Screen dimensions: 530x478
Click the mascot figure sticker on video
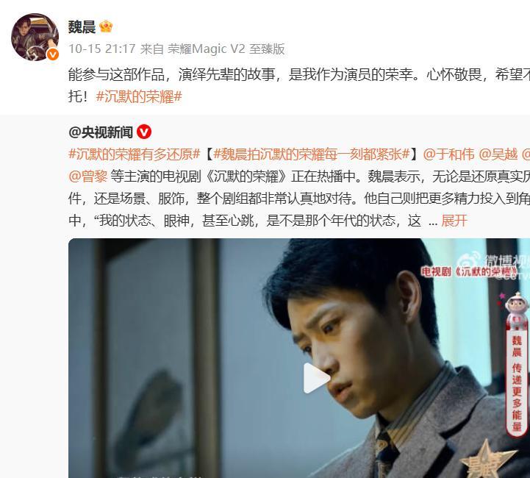[x=516, y=305]
